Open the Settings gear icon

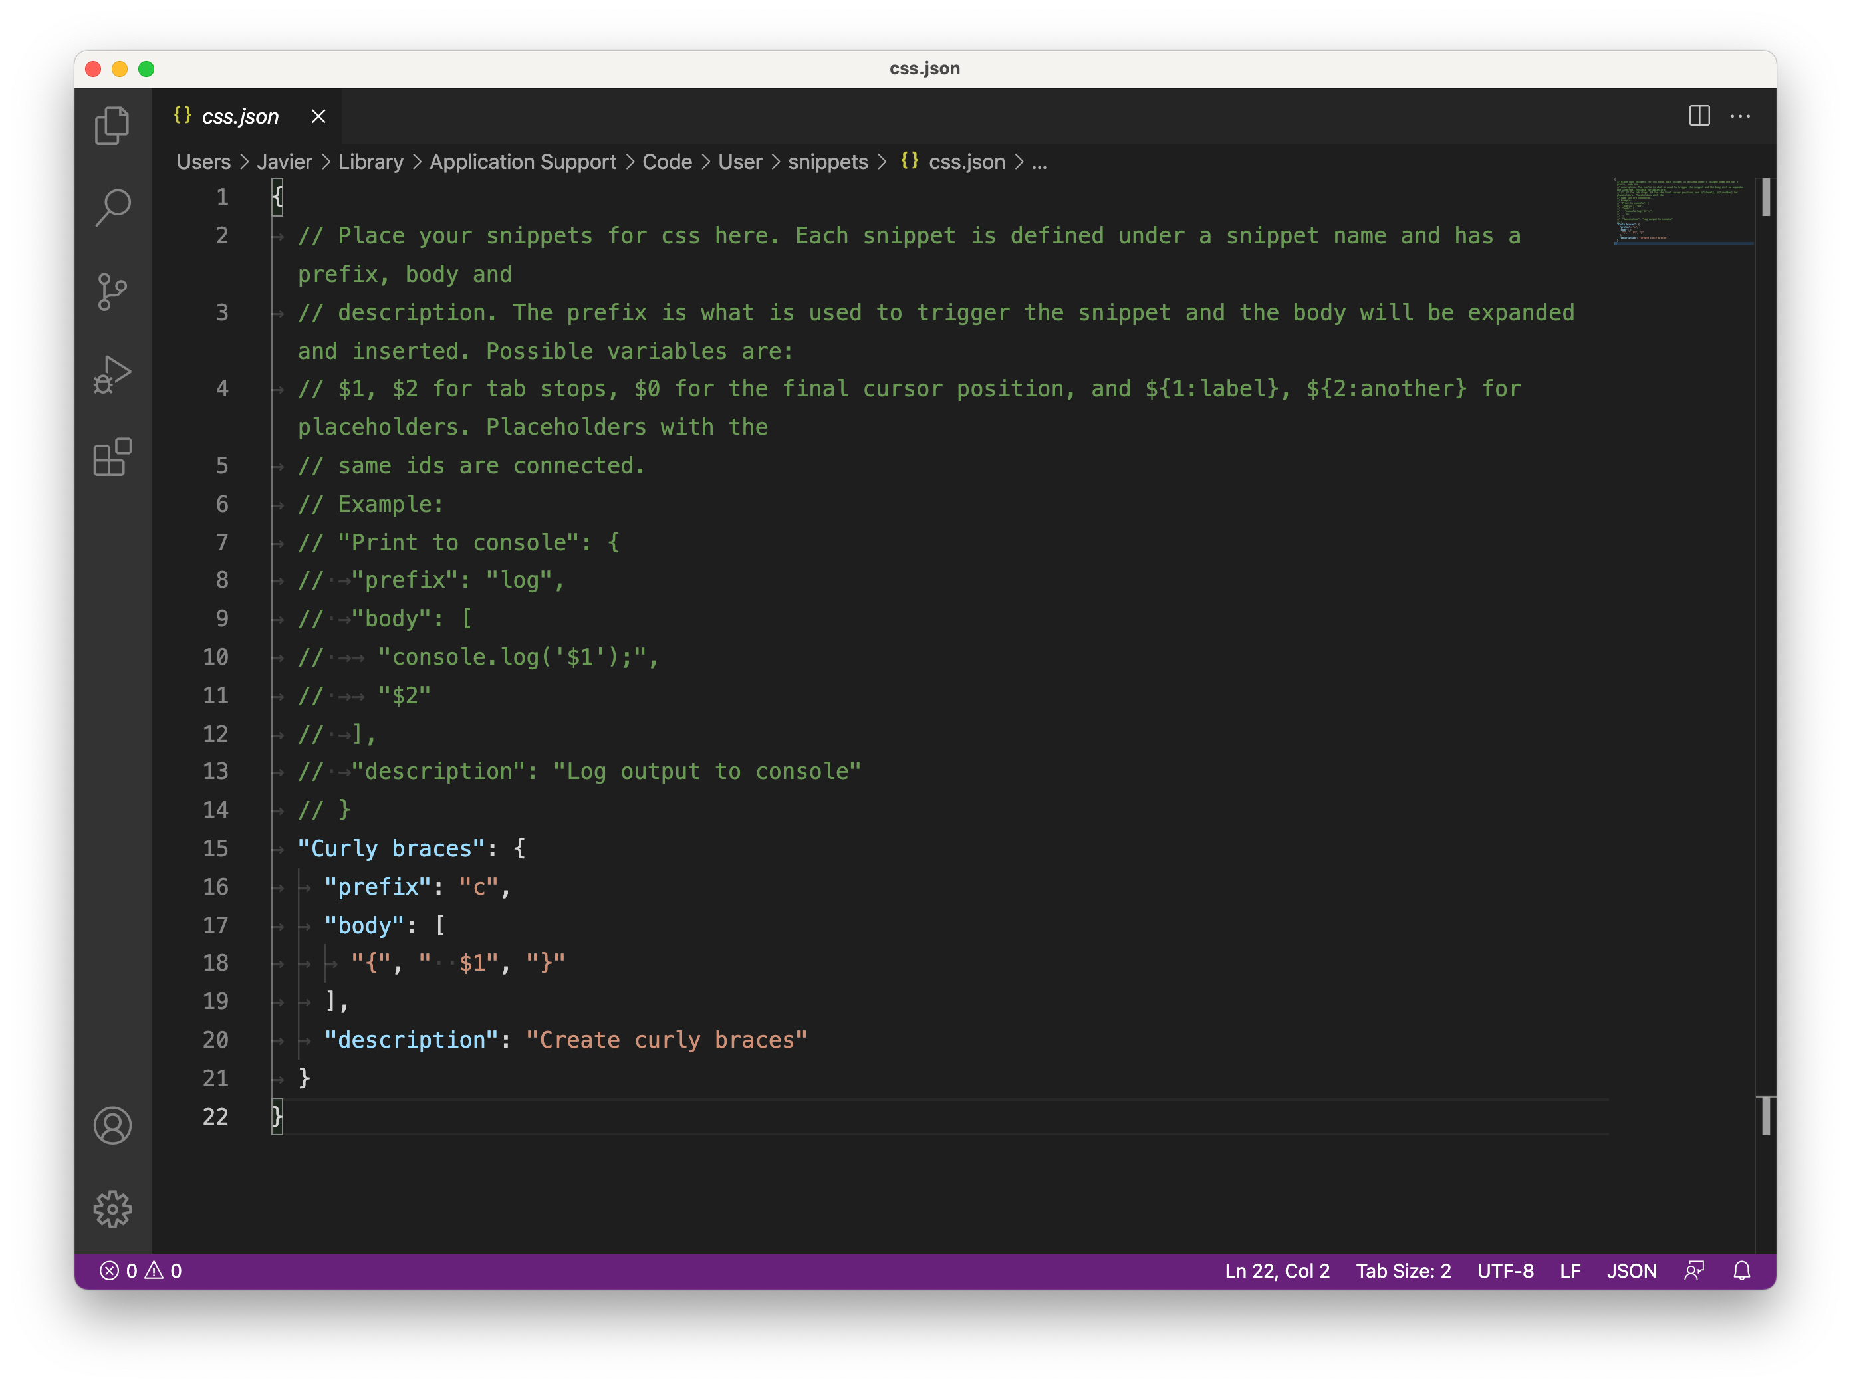pyautogui.click(x=114, y=1207)
